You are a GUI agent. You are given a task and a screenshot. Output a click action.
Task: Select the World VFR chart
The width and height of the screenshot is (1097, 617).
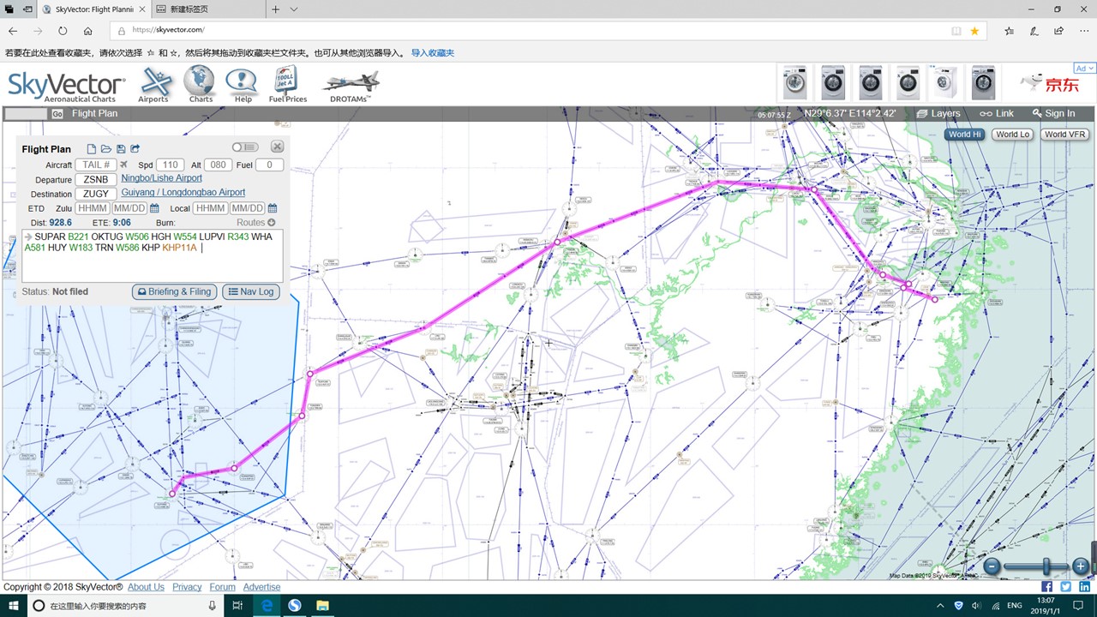click(x=1064, y=135)
